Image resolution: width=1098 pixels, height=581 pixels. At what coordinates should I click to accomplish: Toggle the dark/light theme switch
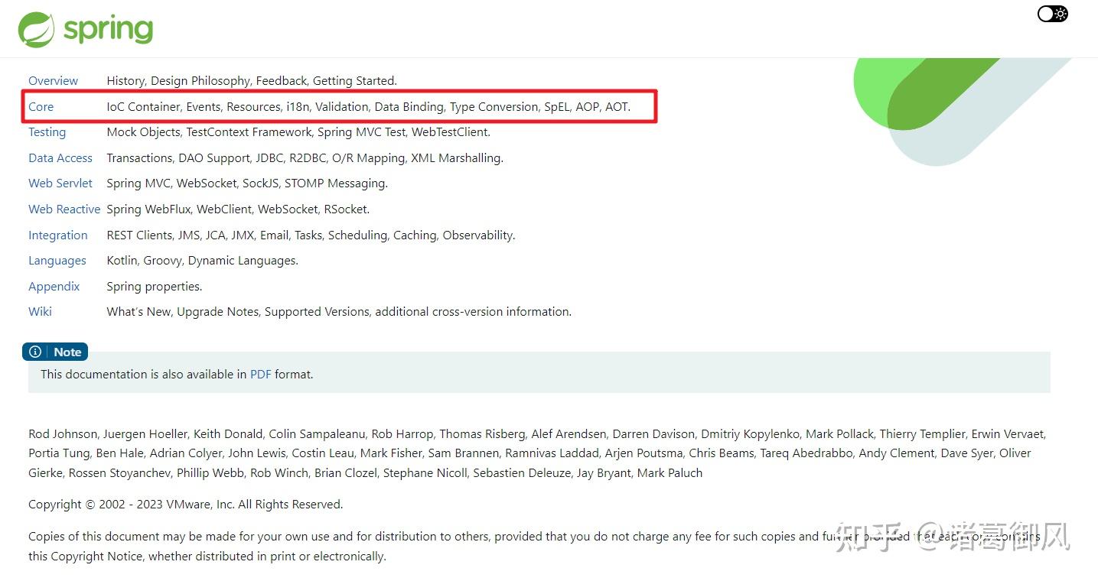(1052, 14)
